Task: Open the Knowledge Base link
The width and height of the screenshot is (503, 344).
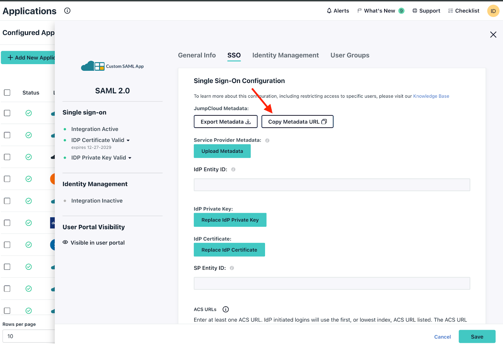Action: coord(431,96)
